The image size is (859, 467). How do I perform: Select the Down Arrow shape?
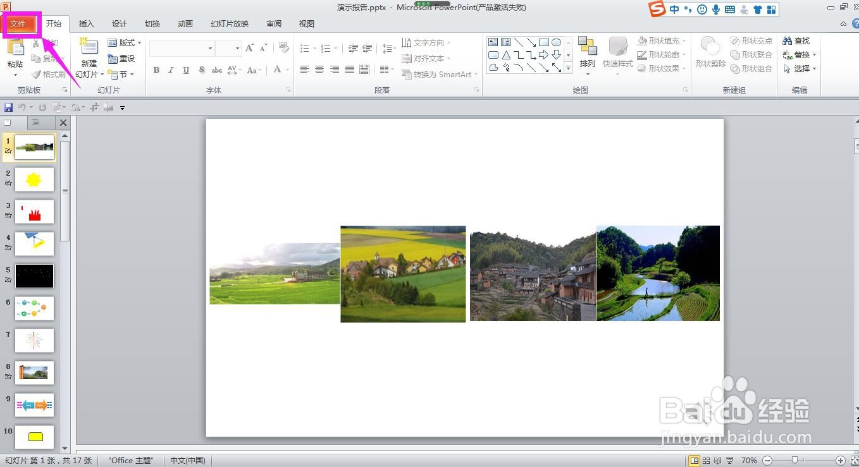pyautogui.click(x=556, y=55)
